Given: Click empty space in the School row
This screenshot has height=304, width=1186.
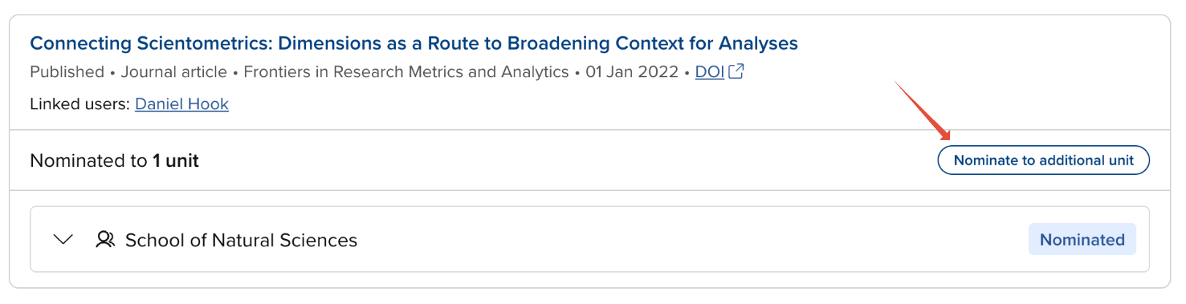Looking at the screenshot, I should click(x=658, y=240).
